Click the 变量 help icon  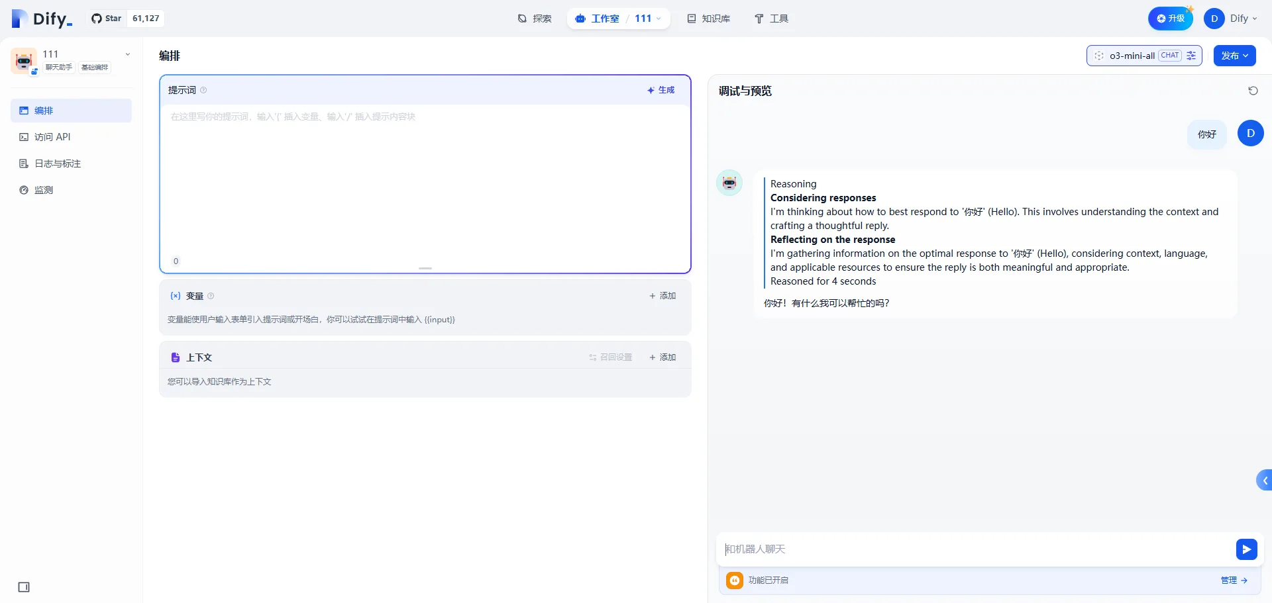211,296
